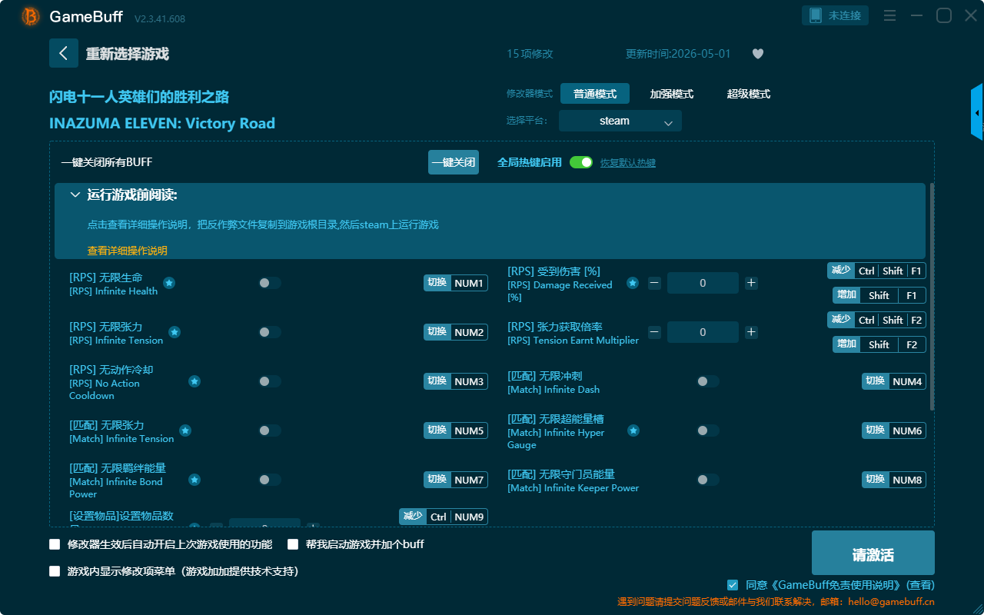984x615 pixels.
Task: Toggle [RPS] 无限张力 Infinite Tension switch
Action: coord(269,332)
